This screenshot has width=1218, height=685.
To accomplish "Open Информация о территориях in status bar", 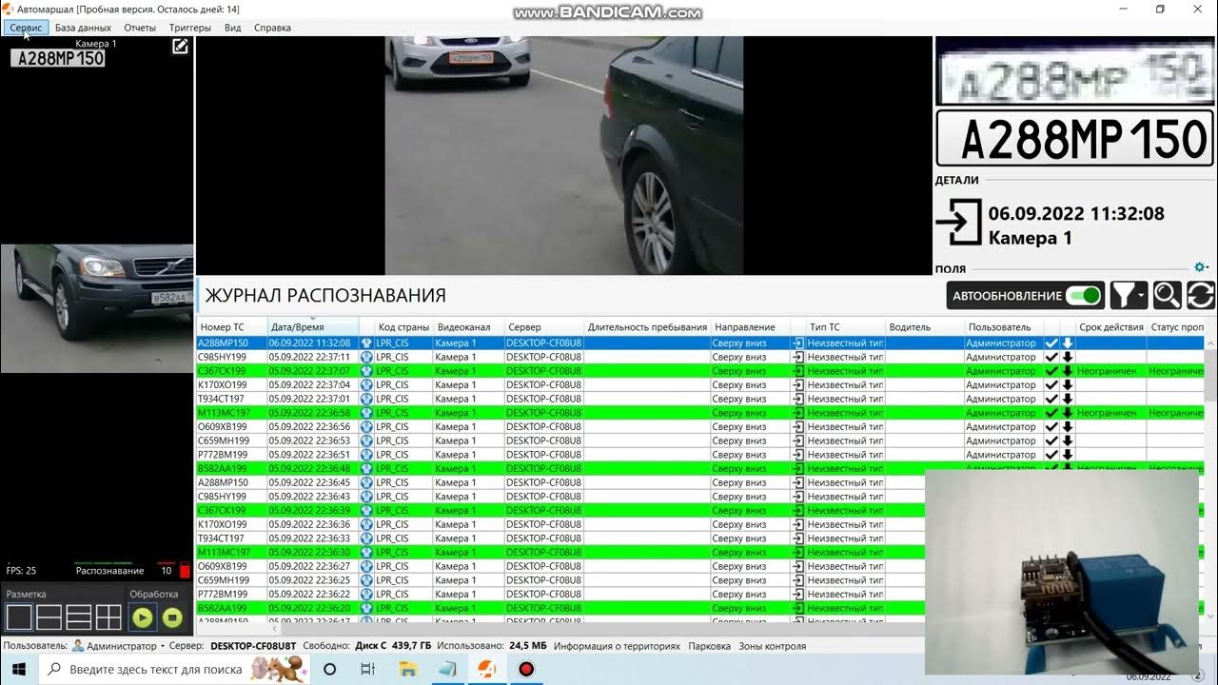I will [618, 646].
